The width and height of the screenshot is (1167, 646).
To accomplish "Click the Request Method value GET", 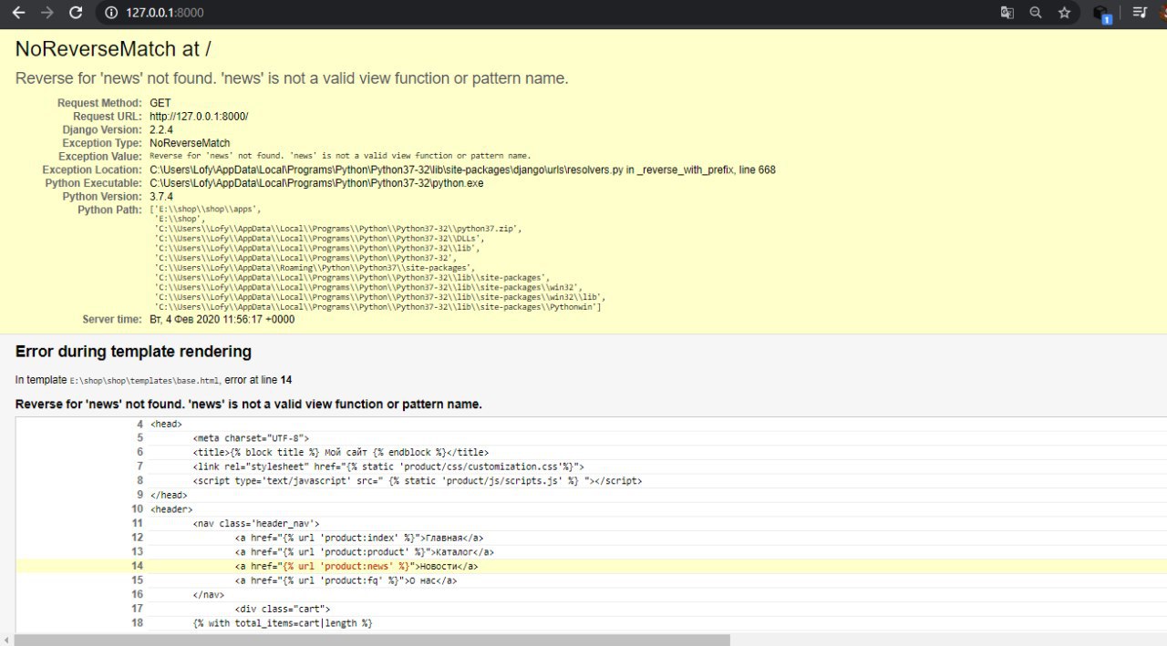I will point(160,103).
